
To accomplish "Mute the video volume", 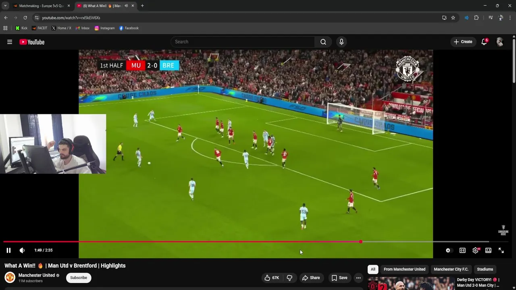I will (x=22, y=250).
